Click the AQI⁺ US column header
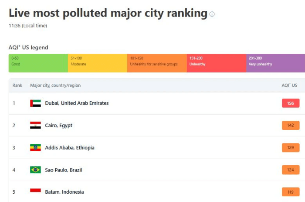305x202 pixels. [289, 86]
